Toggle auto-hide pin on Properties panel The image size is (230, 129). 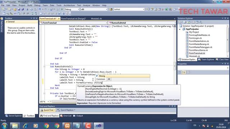(x=225, y=64)
